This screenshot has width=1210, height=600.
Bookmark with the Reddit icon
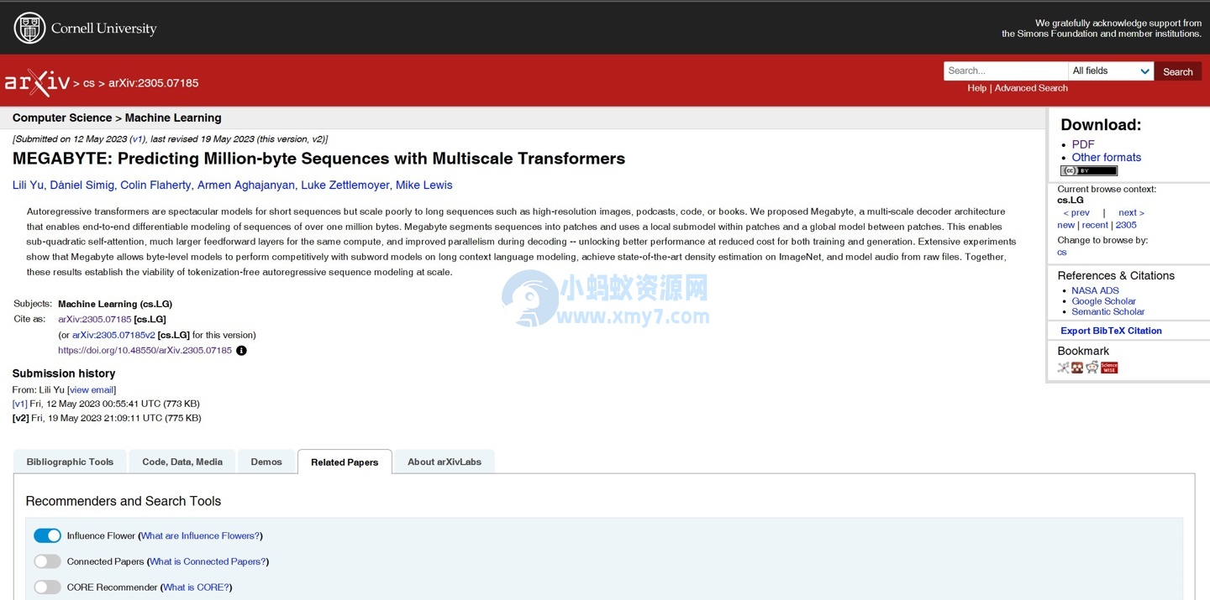[1092, 368]
